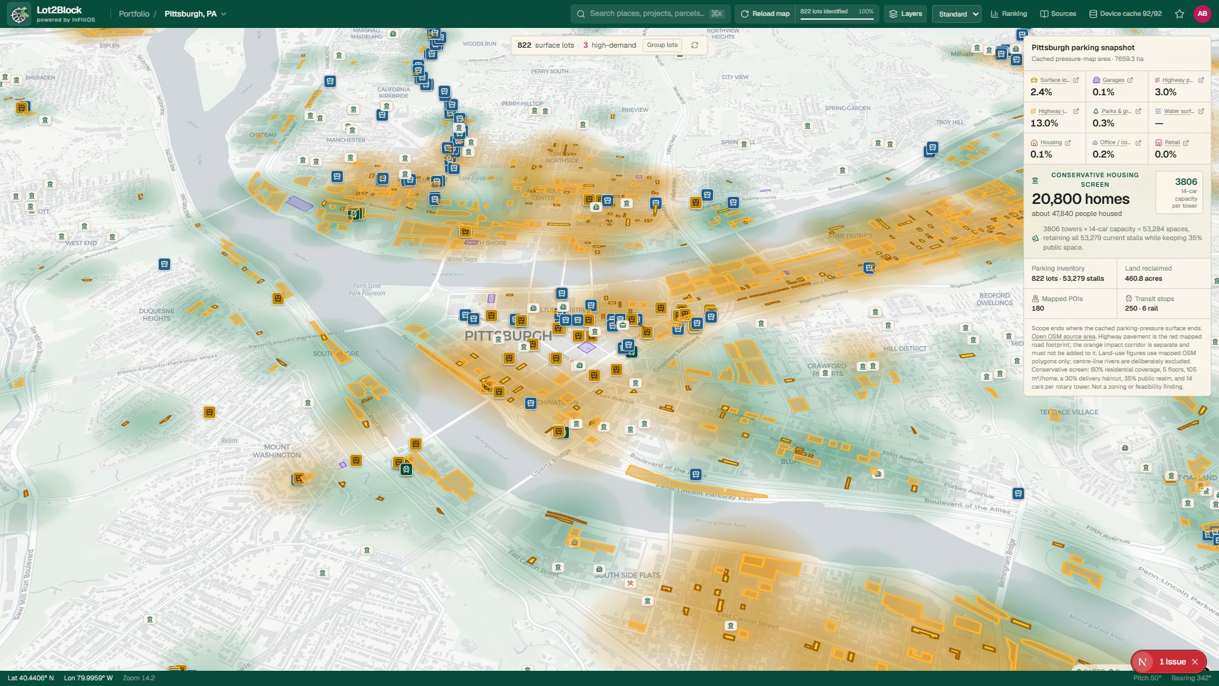
Task: Click the '460.8 acres' land reclaimed value
Action: [1143, 278]
